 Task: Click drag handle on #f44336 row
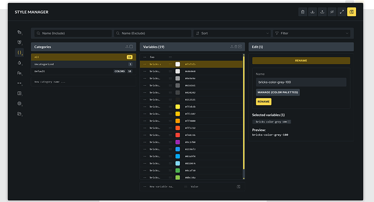tap(170, 135)
